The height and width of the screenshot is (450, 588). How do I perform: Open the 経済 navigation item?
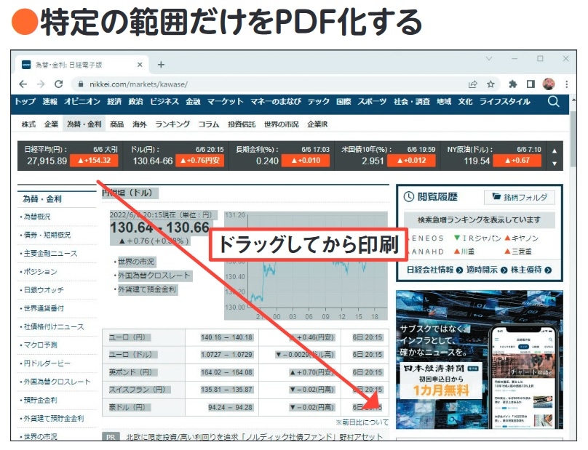(x=114, y=102)
